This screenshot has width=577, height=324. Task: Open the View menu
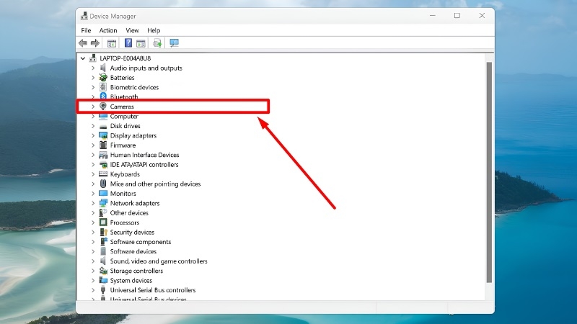pyautogui.click(x=132, y=30)
